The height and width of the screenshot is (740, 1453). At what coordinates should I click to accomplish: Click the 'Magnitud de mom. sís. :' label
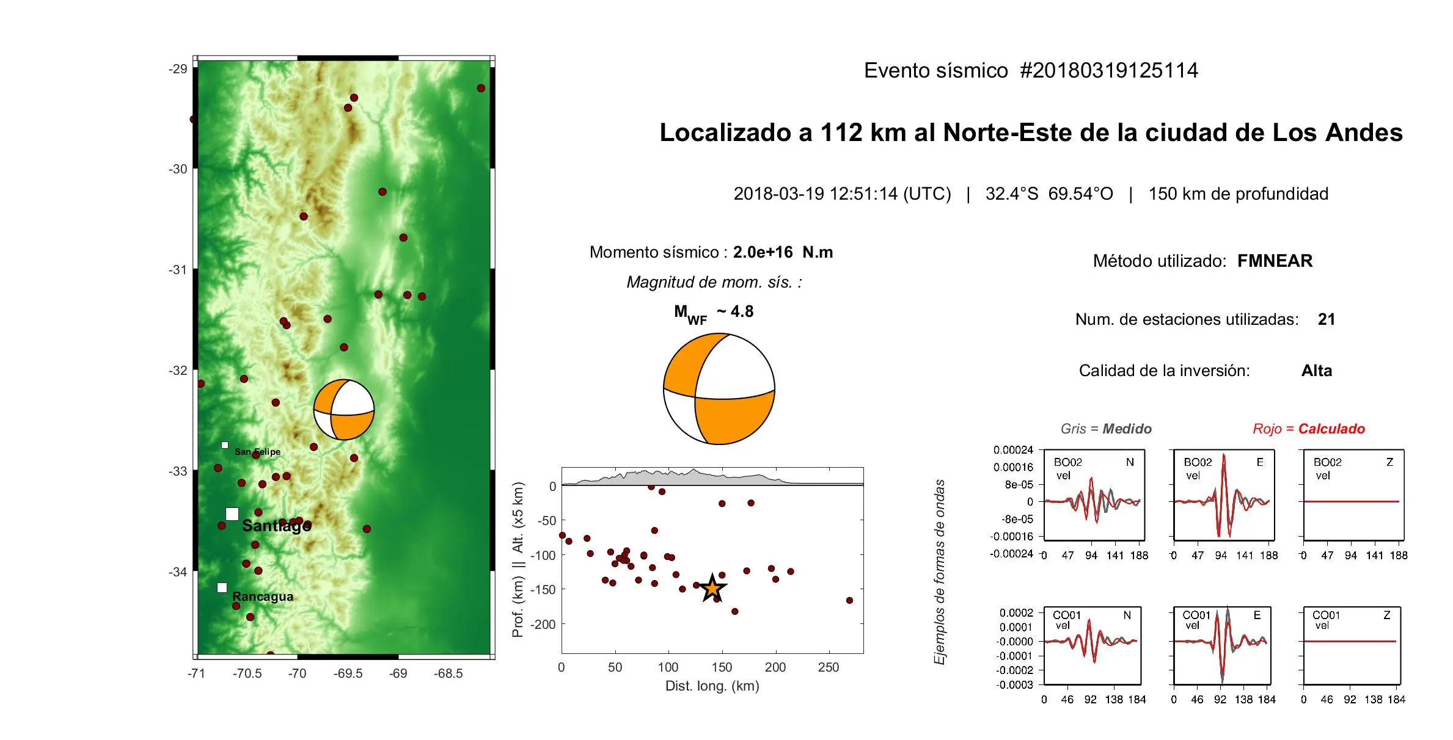pyautogui.click(x=714, y=282)
